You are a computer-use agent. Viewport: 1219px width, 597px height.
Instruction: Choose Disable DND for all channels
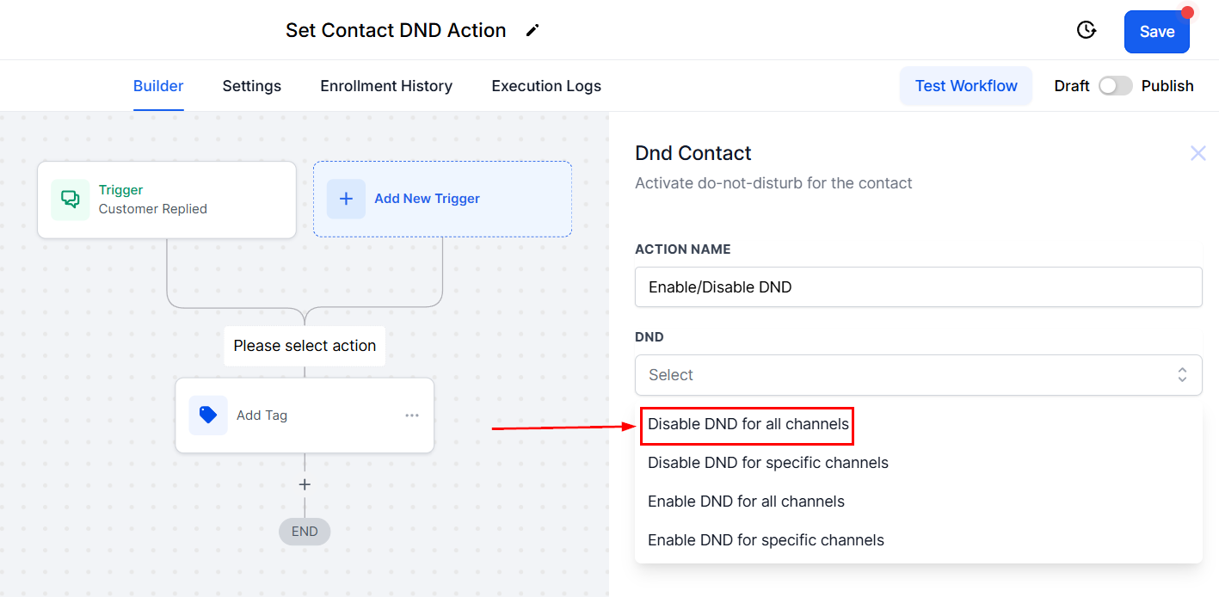coord(748,424)
